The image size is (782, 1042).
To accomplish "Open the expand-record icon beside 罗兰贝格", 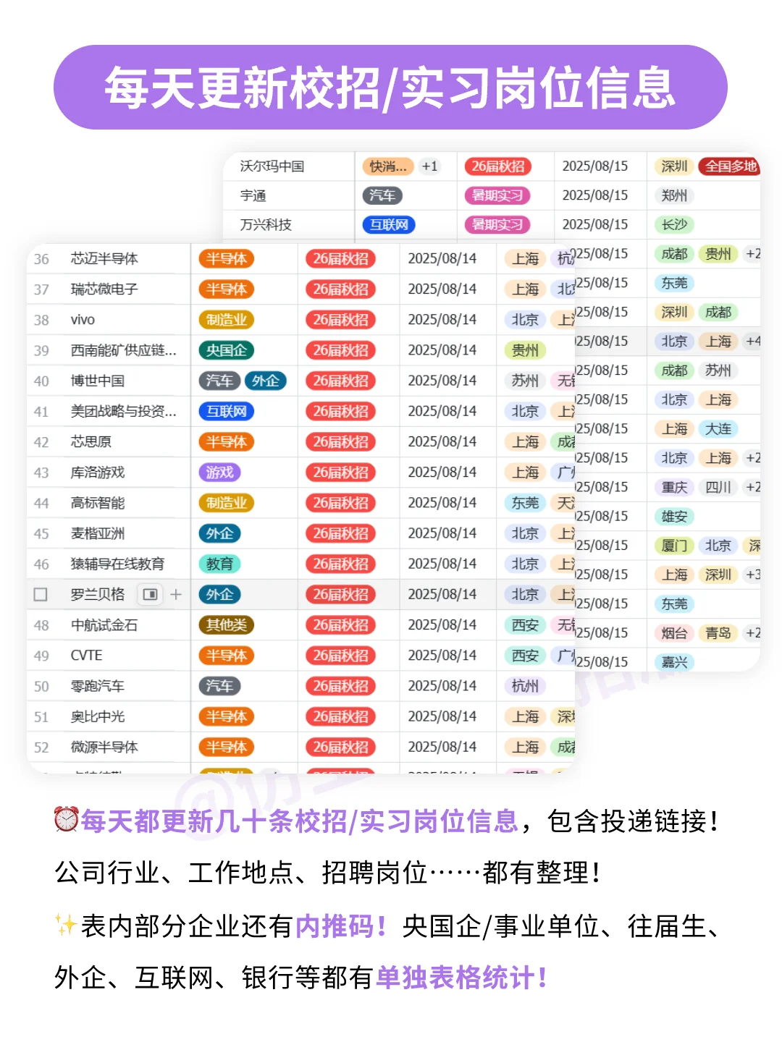I will (151, 595).
